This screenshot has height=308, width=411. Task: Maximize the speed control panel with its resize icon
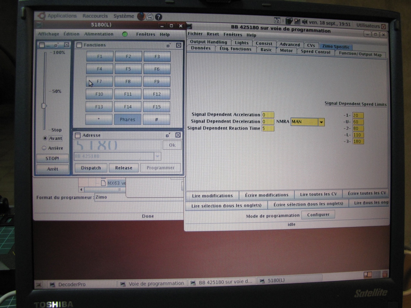pyautogui.click(x=57, y=45)
